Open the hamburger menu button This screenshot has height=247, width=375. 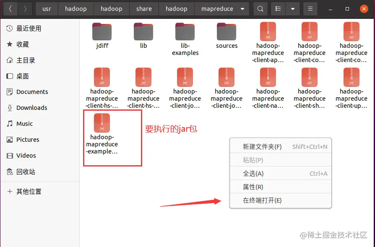click(x=310, y=9)
